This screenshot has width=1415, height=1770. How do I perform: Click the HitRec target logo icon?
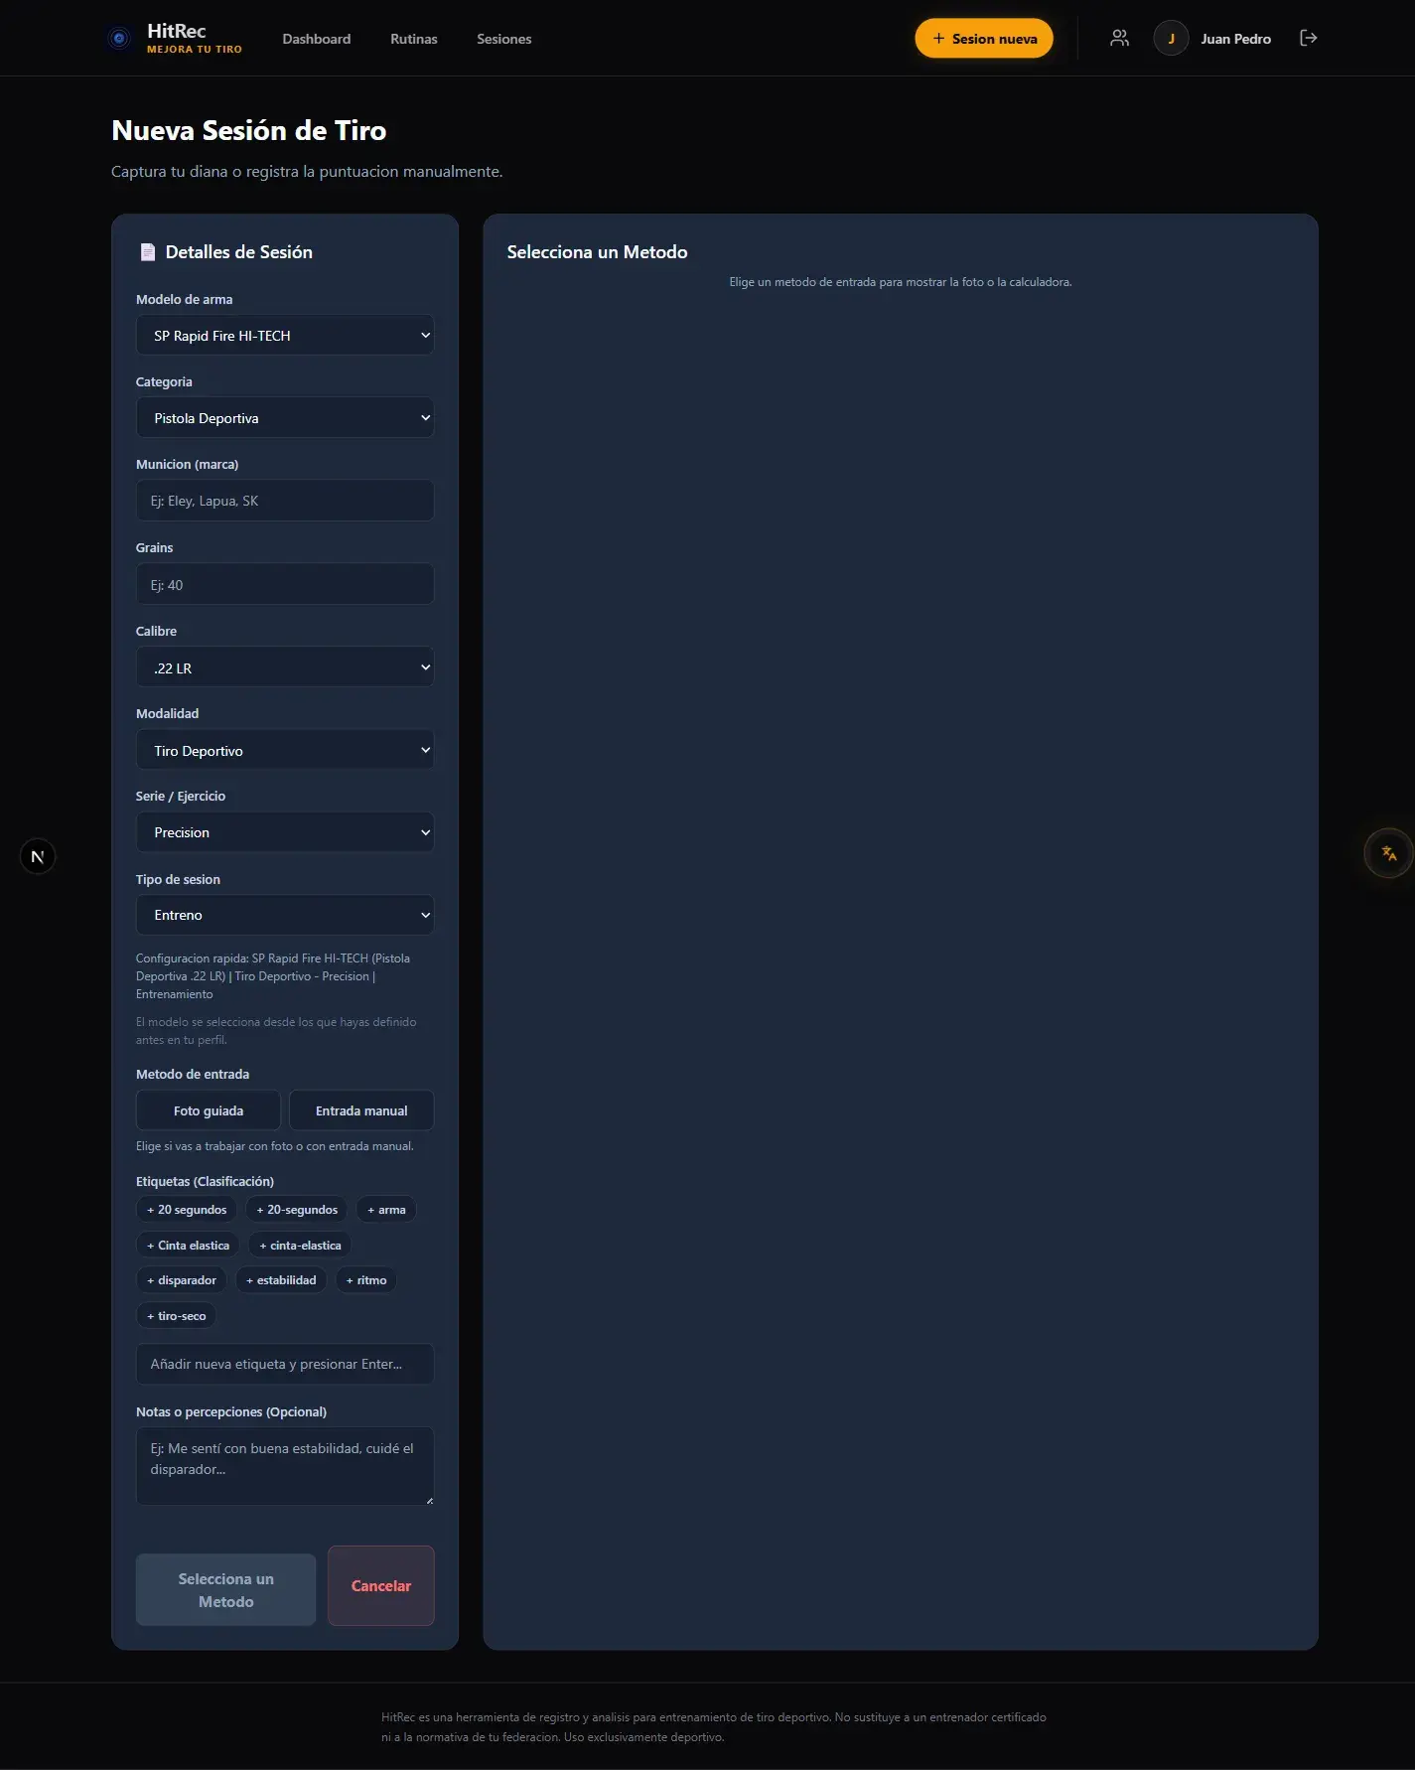(x=119, y=39)
